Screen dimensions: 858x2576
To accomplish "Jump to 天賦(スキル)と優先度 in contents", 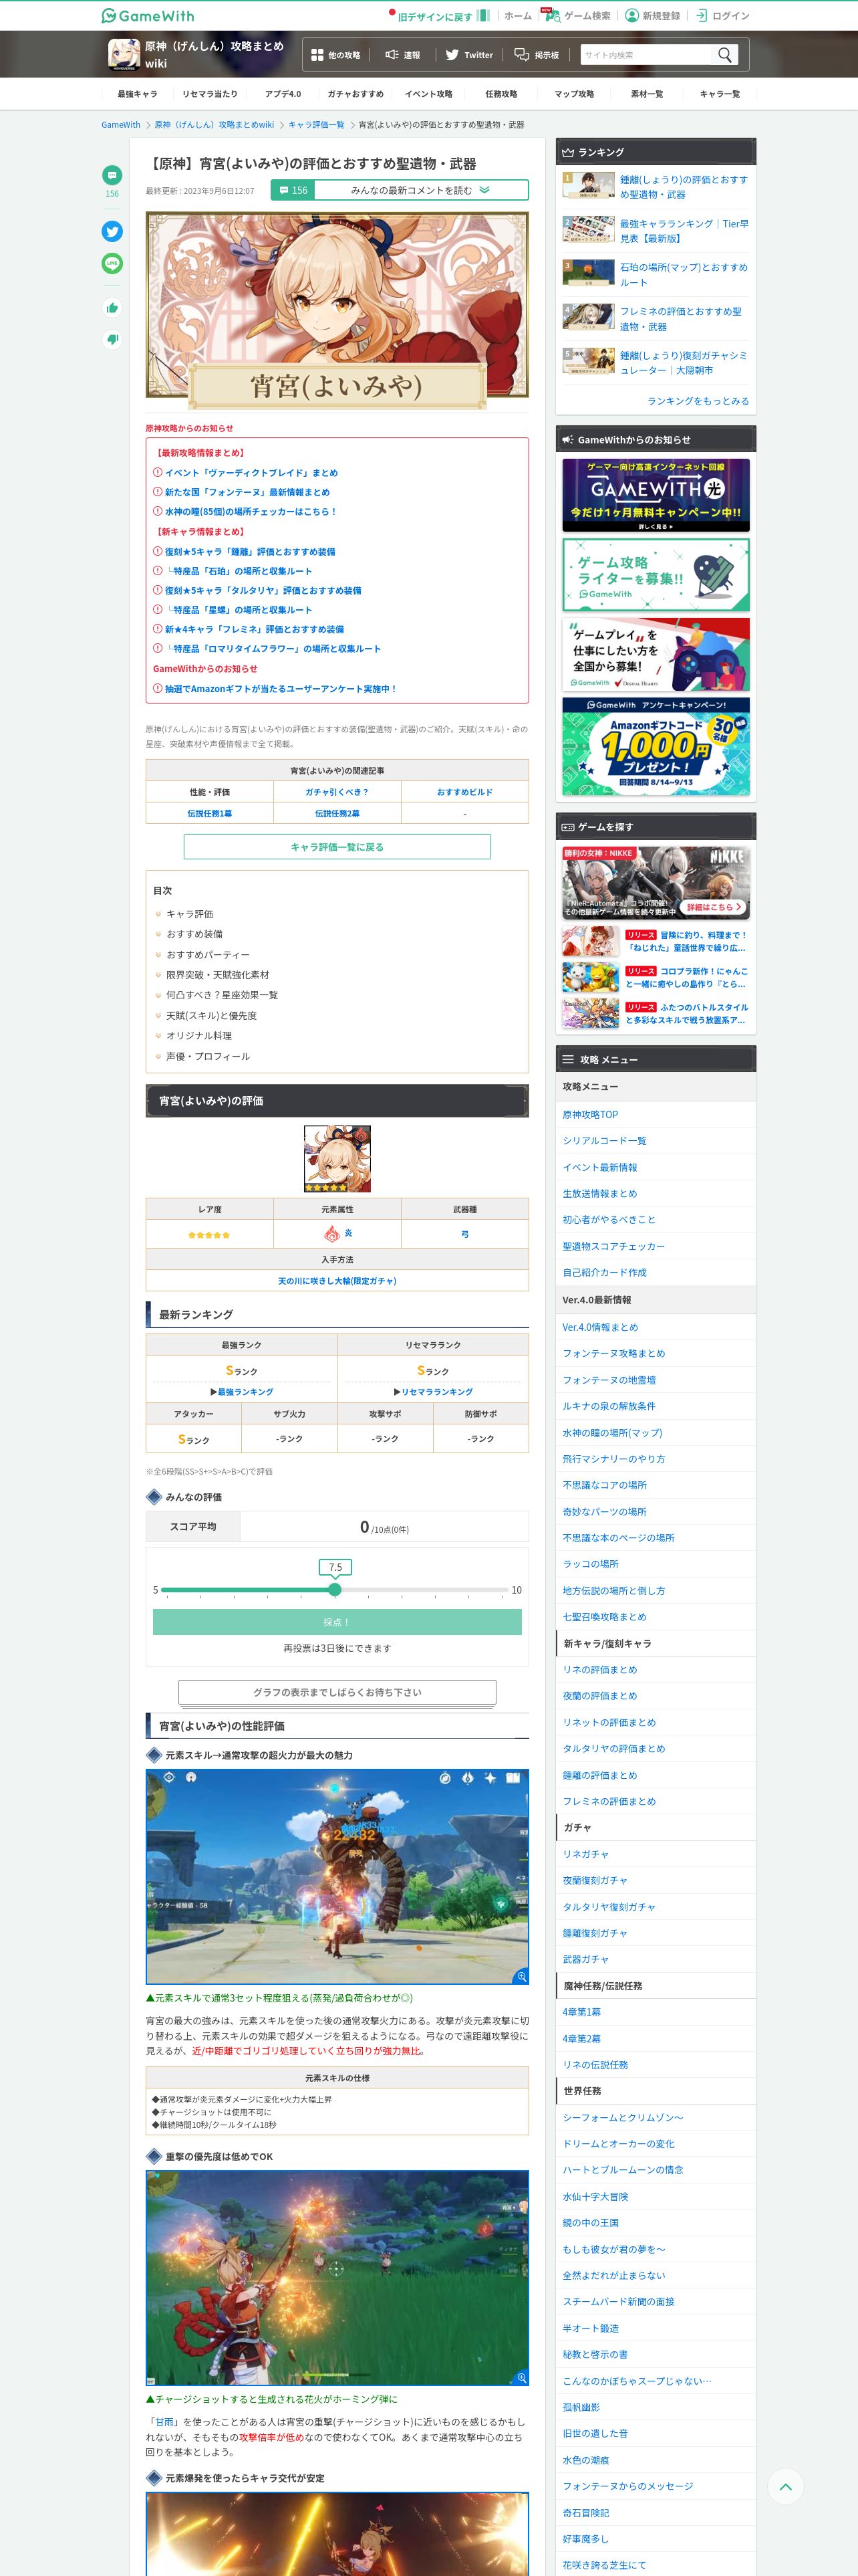I will pos(210,1016).
